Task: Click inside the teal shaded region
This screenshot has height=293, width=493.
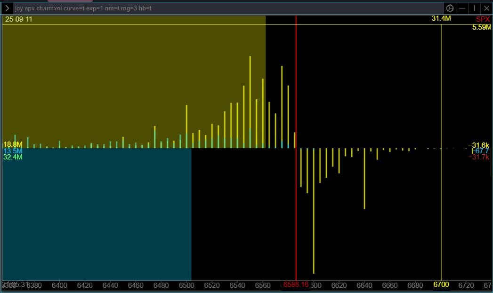Action: (x=94, y=216)
